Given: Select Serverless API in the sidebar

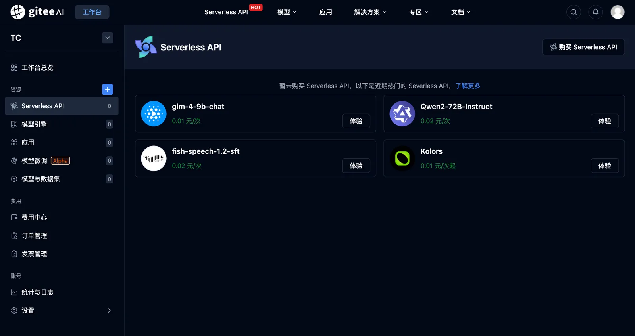Looking at the screenshot, I should tap(62, 106).
